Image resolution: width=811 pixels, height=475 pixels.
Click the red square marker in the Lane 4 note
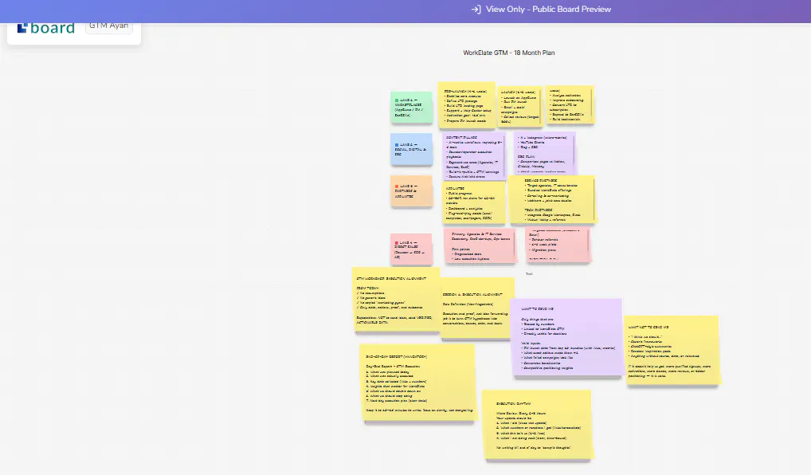coord(397,242)
